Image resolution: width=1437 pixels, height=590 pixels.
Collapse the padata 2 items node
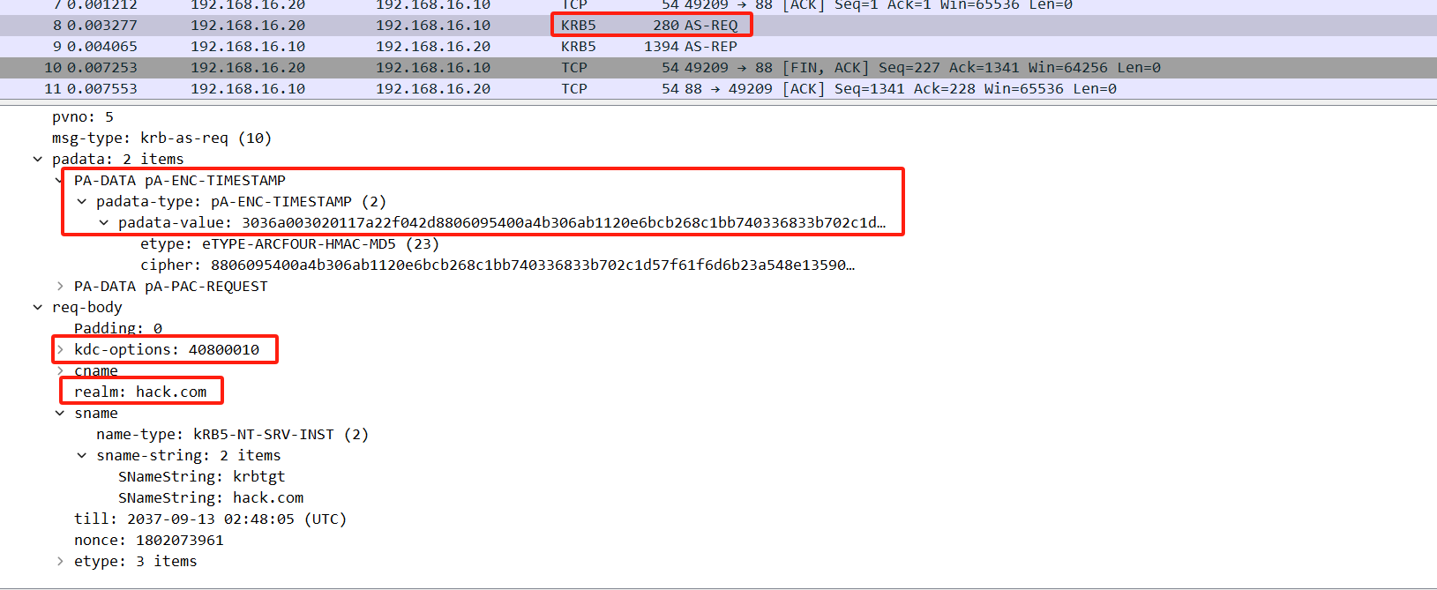[x=38, y=160]
